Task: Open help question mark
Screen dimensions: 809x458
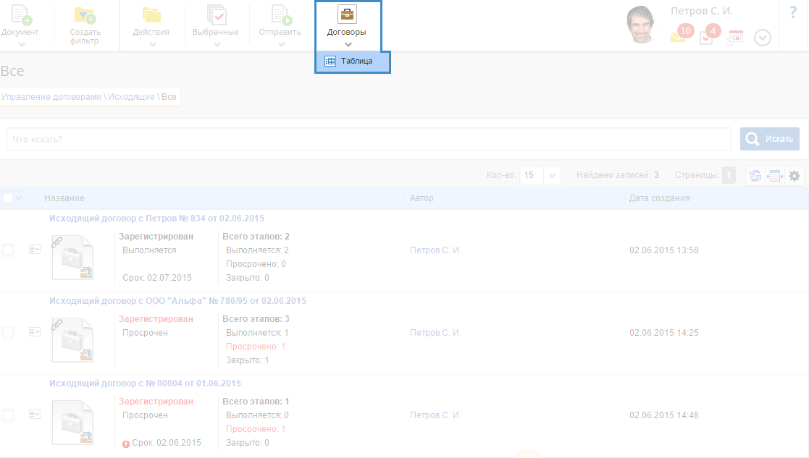Action: click(793, 12)
